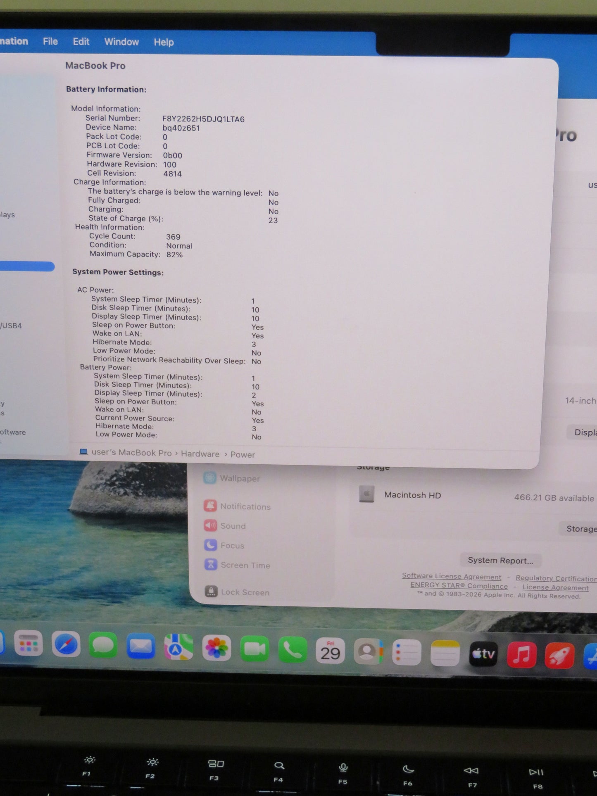Click the device name bq40z651
Image resolution: width=597 pixels, height=796 pixels.
click(181, 128)
